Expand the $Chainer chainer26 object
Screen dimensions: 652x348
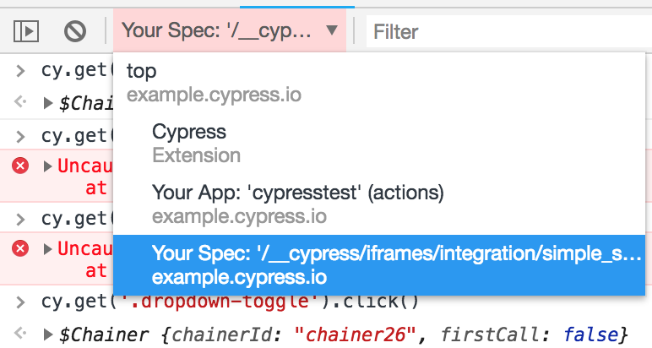[x=48, y=334]
